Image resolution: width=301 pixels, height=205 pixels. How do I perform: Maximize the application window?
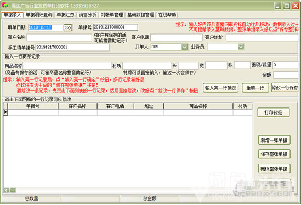[x=287, y=6]
